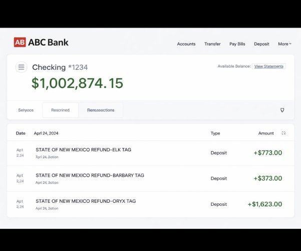Click the View Statements button

click(269, 66)
